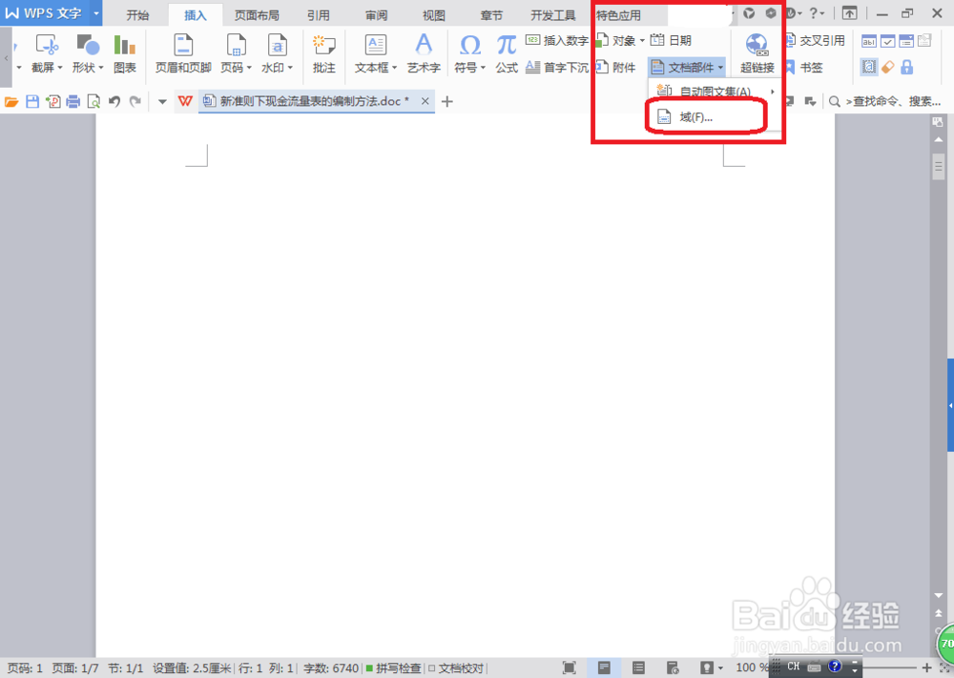Viewport: 954px width, 678px height.
Task: Toggle form field shading icon
Action: pyautogui.click(x=869, y=67)
